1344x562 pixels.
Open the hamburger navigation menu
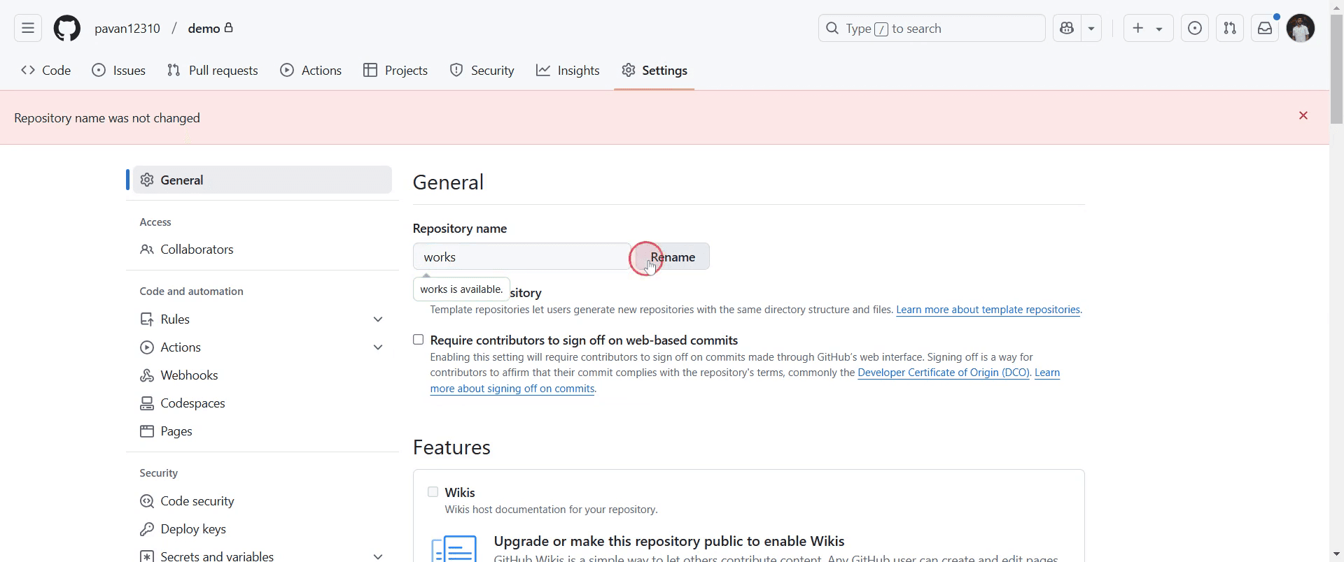tap(28, 29)
